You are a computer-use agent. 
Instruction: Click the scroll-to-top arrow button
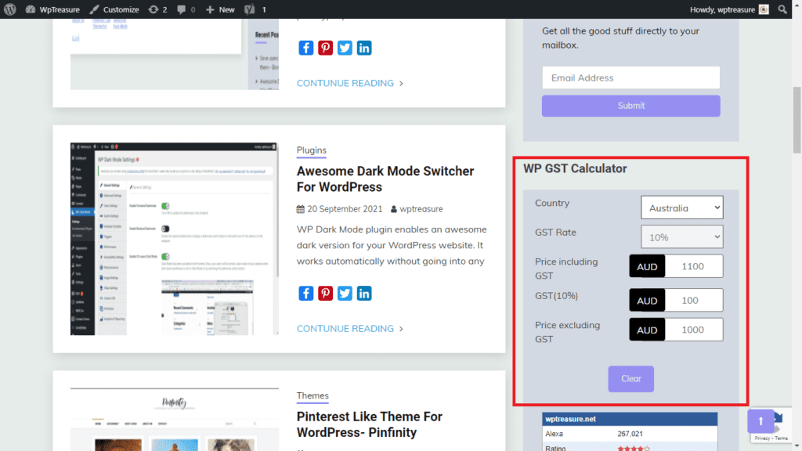point(760,420)
